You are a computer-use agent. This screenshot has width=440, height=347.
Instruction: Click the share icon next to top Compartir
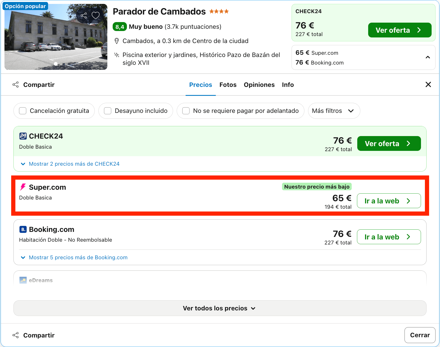tap(16, 85)
